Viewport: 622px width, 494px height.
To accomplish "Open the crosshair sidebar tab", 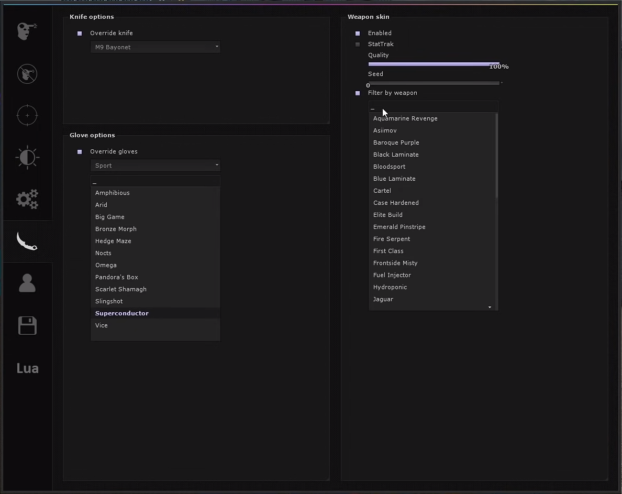I will [x=27, y=115].
